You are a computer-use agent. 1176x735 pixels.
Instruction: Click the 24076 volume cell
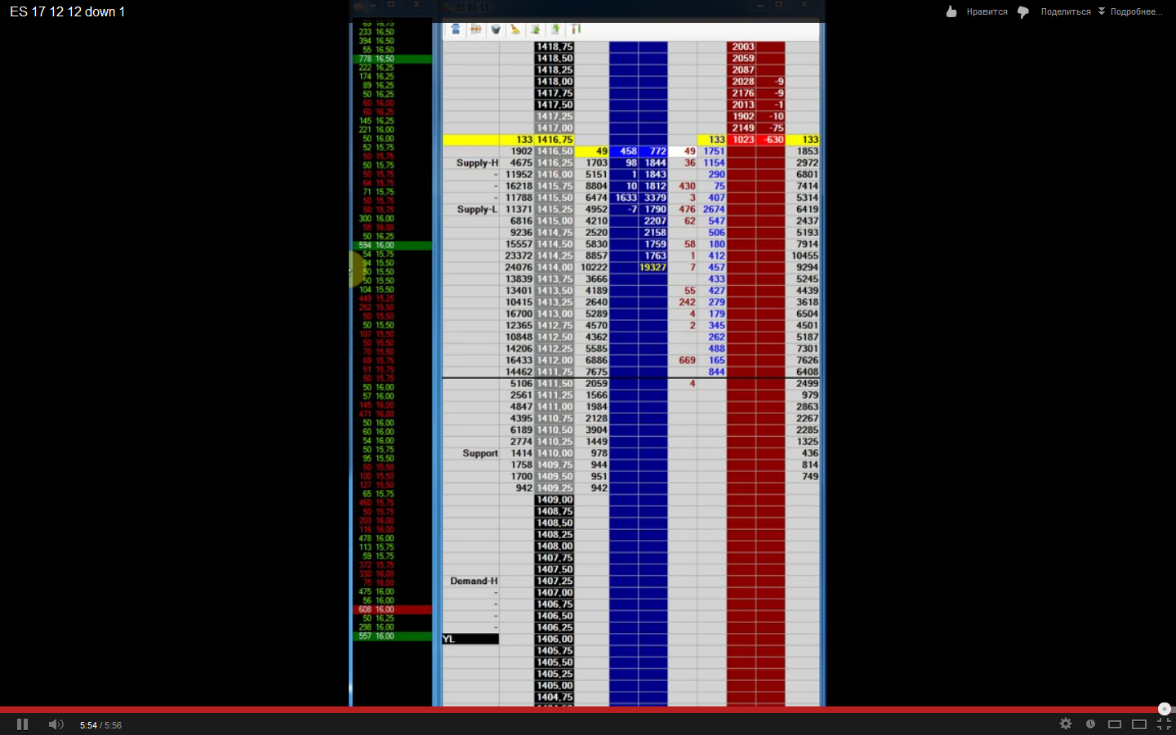518,267
